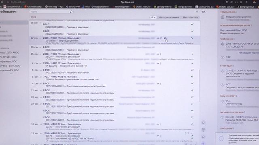Switch to the "Надо ответить" tab
The width and height of the screenshot is (259, 145).
click(x=190, y=17)
